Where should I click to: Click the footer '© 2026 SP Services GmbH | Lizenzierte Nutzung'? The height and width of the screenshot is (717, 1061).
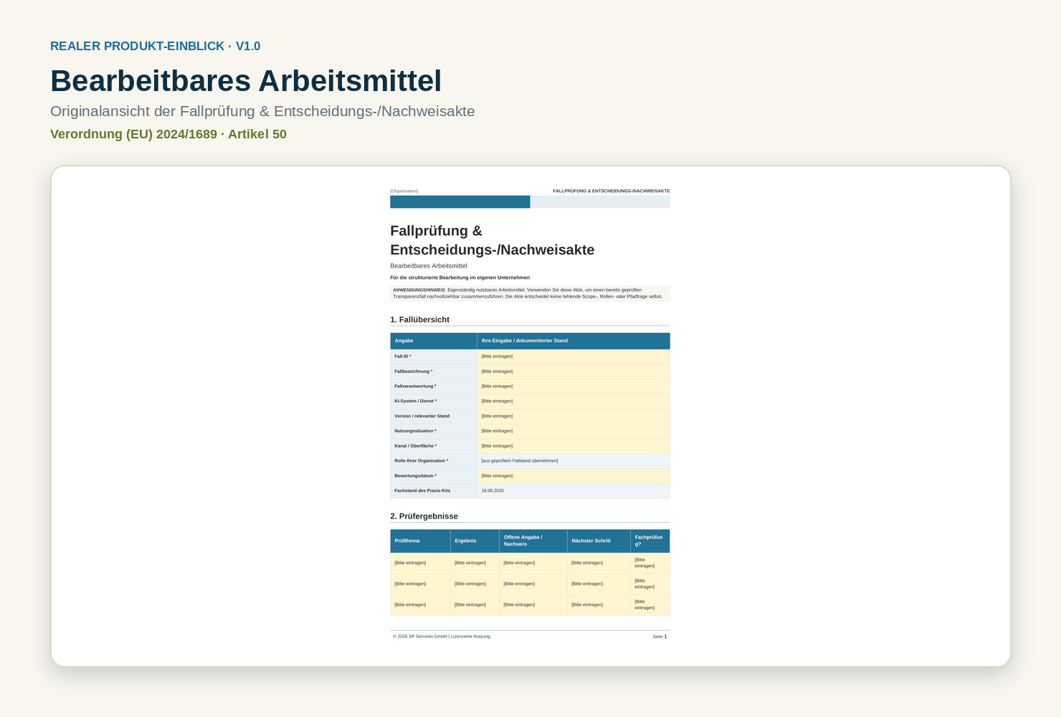(442, 637)
